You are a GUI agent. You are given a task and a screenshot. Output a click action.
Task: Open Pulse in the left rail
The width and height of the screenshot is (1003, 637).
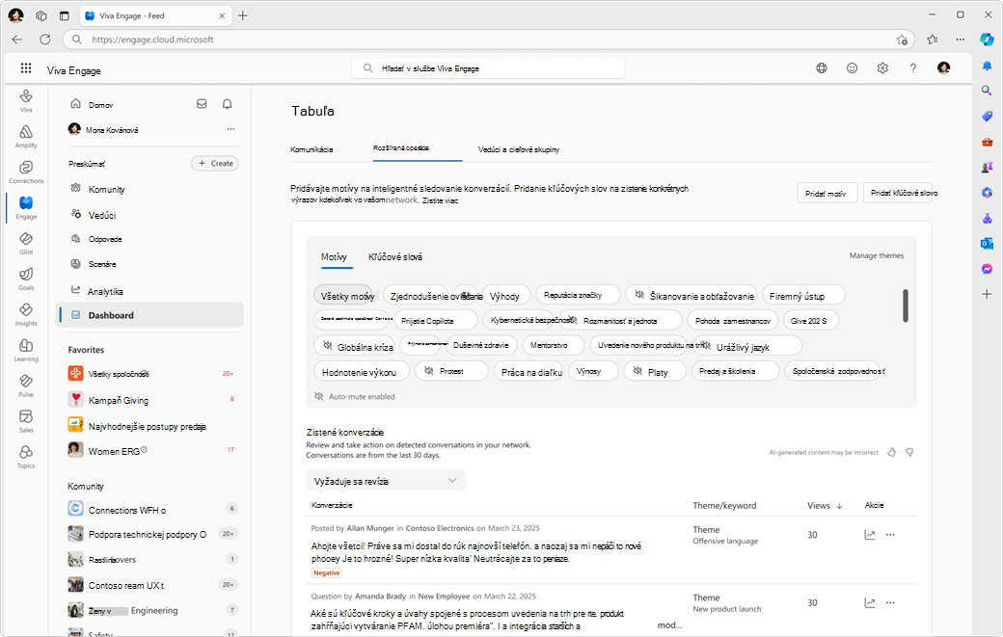pyautogui.click(x=26, y=385)
